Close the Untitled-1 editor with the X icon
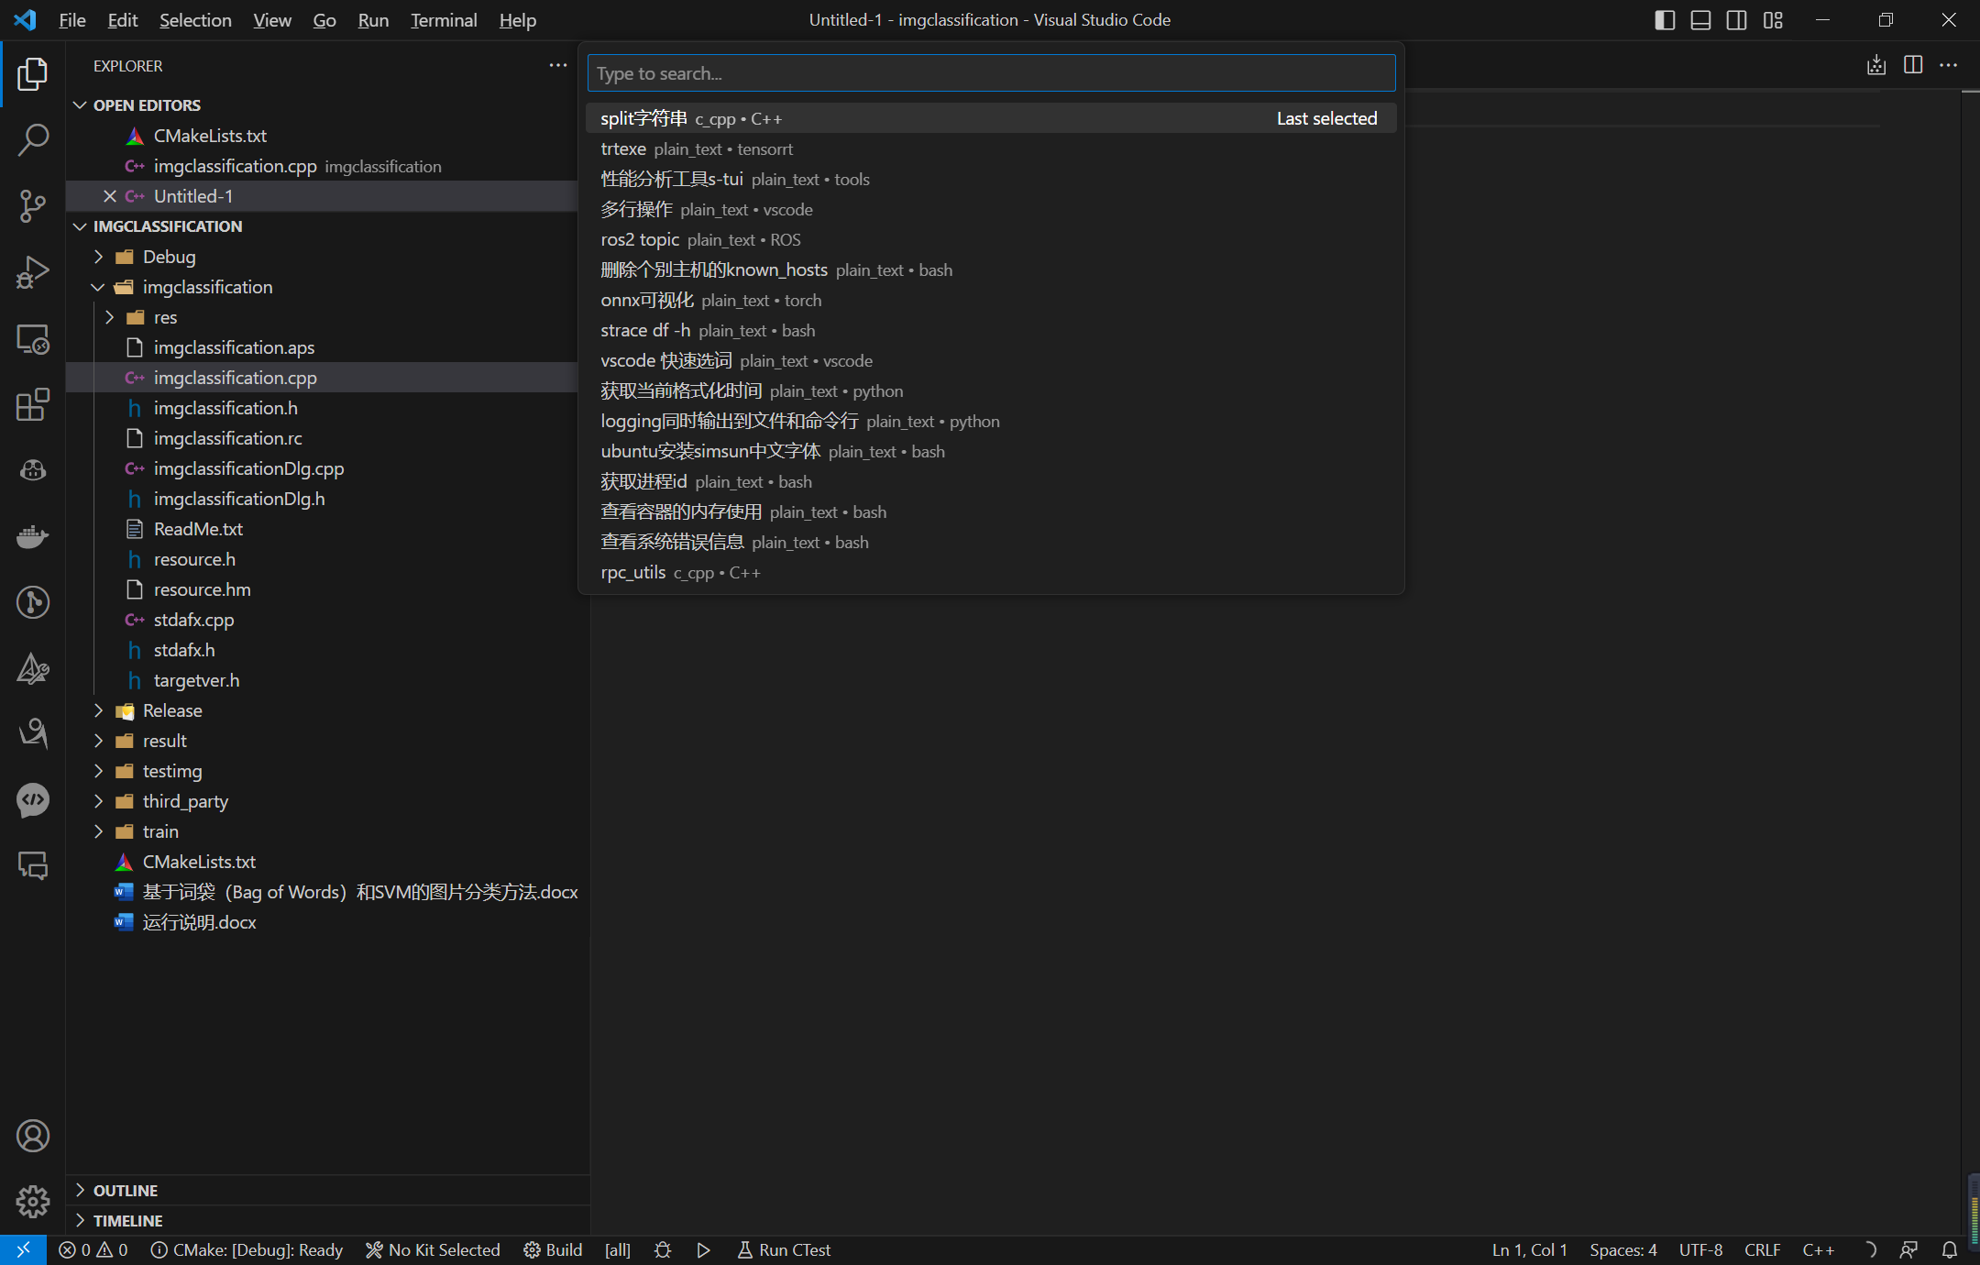The image size is (1980, 1265). pyautogui.click(x=110, y=196)
